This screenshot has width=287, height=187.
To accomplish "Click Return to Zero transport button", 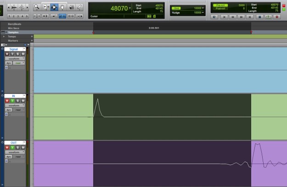I will [224, 17].
